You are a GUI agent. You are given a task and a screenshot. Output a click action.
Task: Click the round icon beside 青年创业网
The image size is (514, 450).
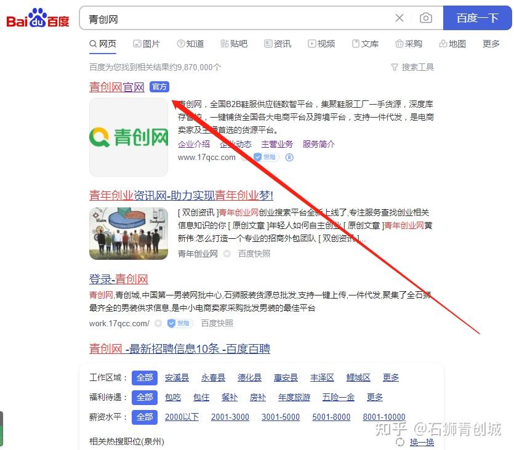click(x=227, y=254)
